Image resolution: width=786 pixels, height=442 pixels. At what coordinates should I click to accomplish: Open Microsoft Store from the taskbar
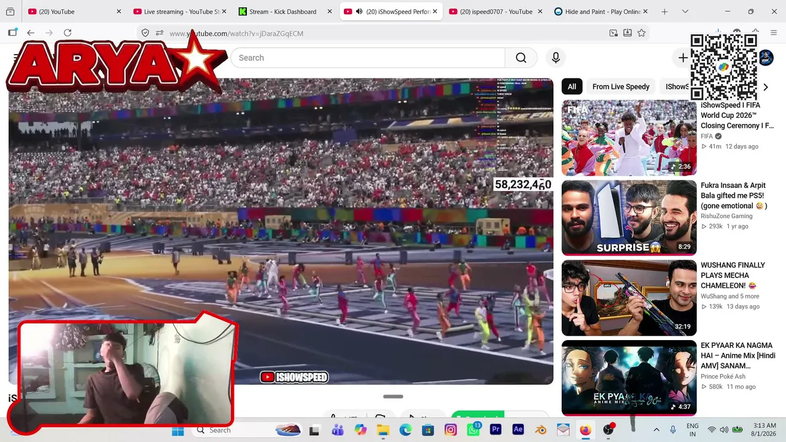click(x=428, y=430)
